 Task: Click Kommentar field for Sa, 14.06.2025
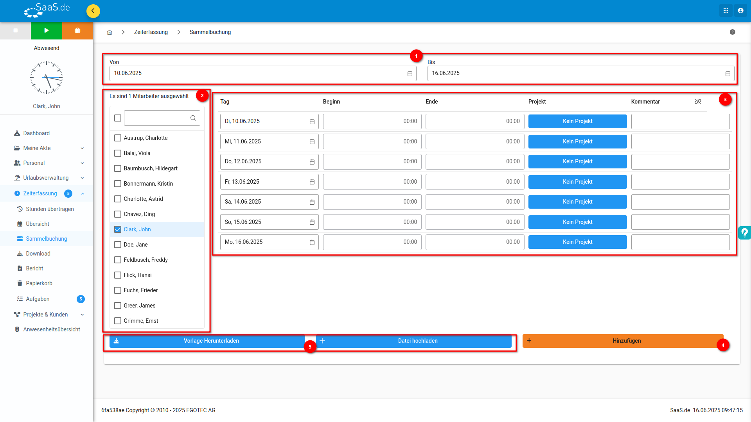tap(680, 202)
